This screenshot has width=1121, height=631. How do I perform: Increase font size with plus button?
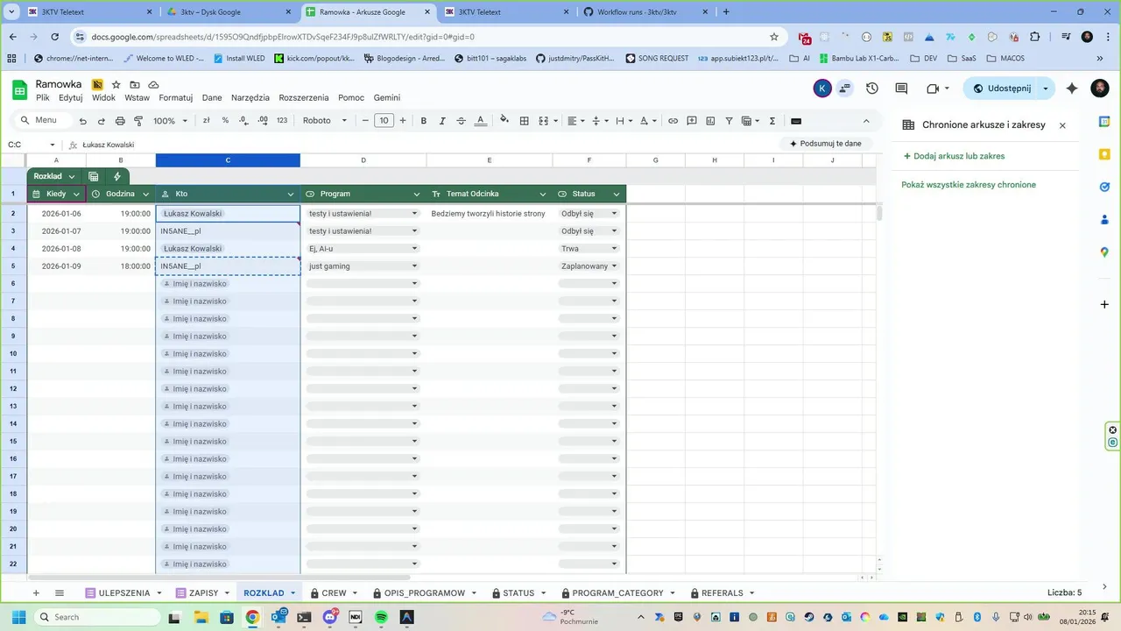click(403, 121)
